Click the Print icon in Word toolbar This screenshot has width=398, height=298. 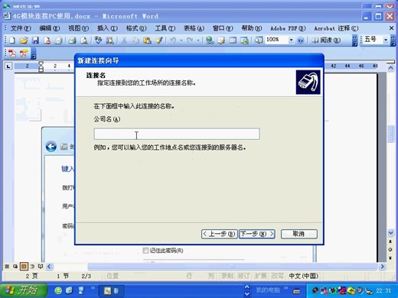pyautogui.click(x=73, y=40)
